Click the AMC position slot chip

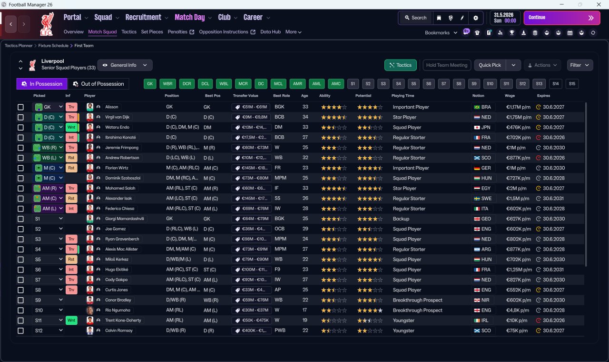[x=336, y=84]
